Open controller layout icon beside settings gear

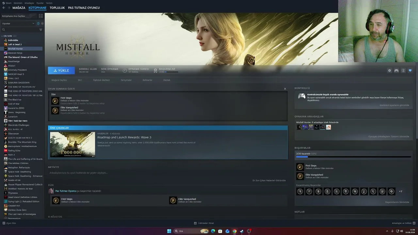tap(396, 70)
